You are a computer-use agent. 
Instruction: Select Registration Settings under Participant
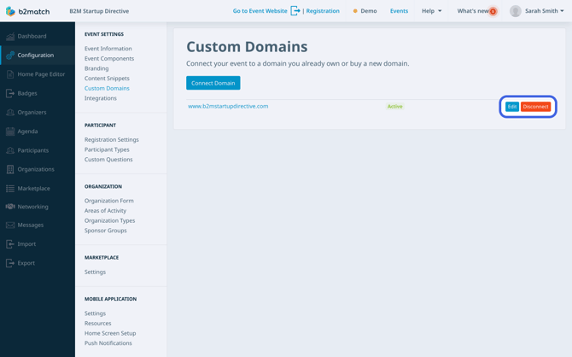coord(112,139)
